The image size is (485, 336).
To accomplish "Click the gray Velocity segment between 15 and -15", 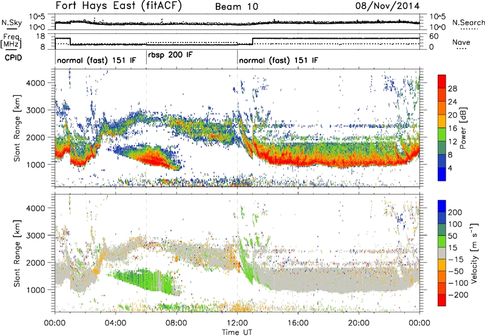I will point(442,253).
